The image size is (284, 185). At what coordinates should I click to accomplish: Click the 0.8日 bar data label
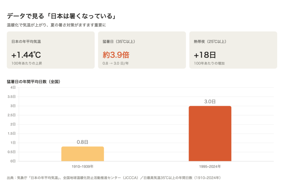click(x=83, y=142)
